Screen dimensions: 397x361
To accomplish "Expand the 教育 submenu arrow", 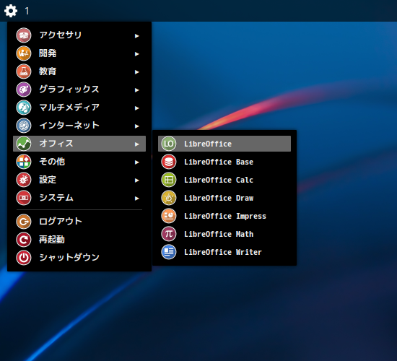I will click(x=136, y=72).
